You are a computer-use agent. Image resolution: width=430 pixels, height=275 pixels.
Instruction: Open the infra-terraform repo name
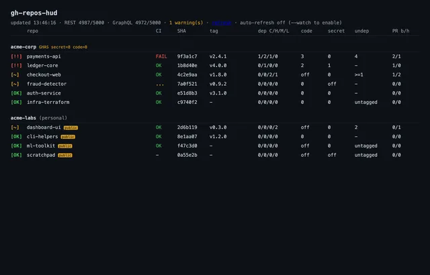tap(48, 103)
